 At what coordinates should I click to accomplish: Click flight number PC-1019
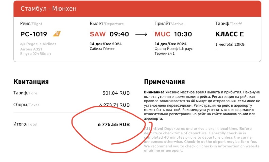pyautogui.click(x=34, y=34)
